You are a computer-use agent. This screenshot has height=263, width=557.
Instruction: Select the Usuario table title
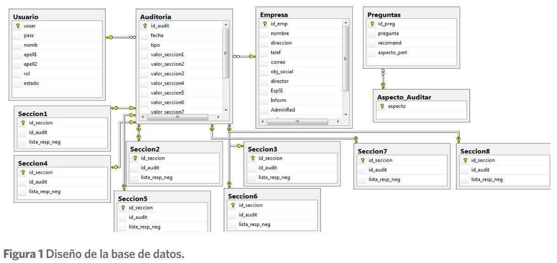(26, 17)
